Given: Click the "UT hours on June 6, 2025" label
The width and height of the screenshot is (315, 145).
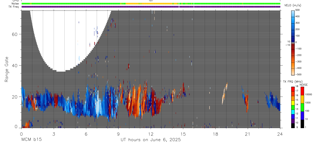Looking at the screenshot, I should pos(151,140).
